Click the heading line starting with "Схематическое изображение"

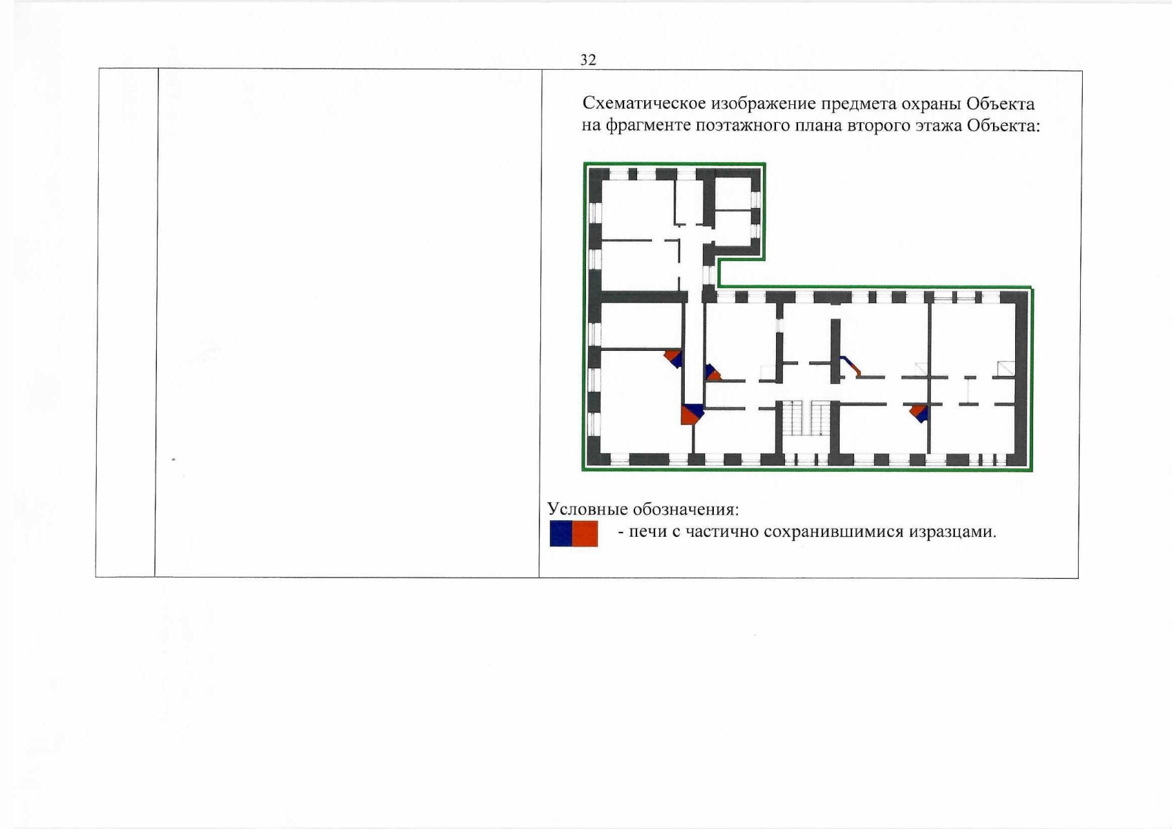coord(808,104)
